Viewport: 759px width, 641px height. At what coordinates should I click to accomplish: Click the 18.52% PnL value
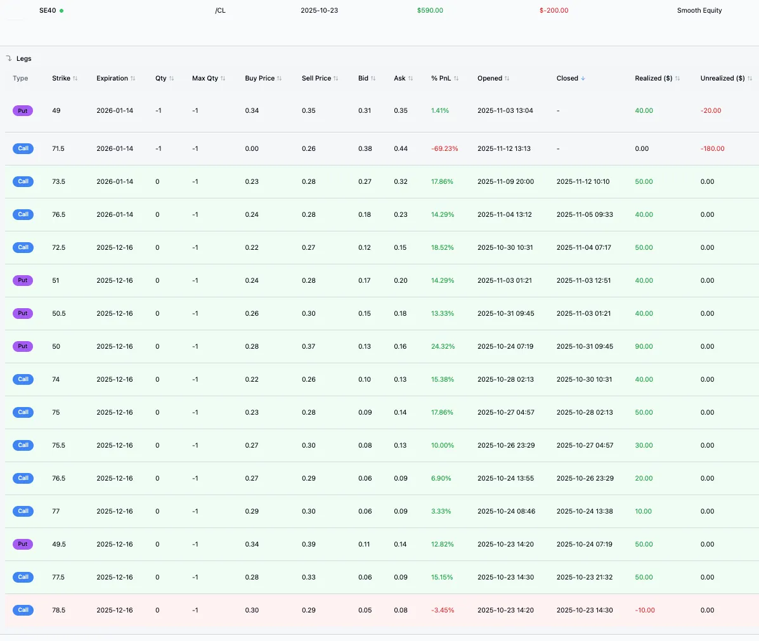(x=443, y=247)
